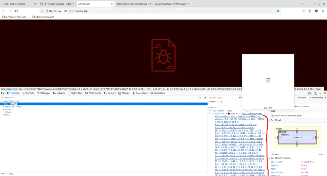This screenshot has height=176, width=327.
Task: Click the black background color swatch
Action: [x=229, y=113]
